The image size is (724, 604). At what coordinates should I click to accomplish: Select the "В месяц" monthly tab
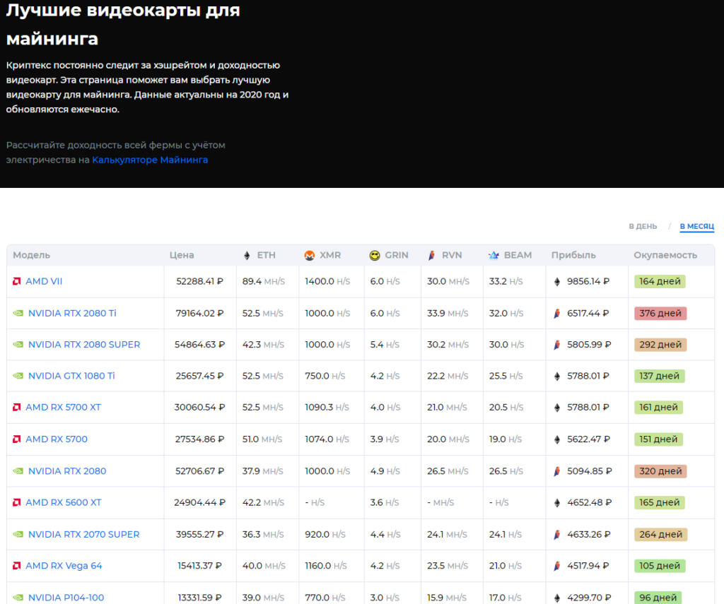696,227
